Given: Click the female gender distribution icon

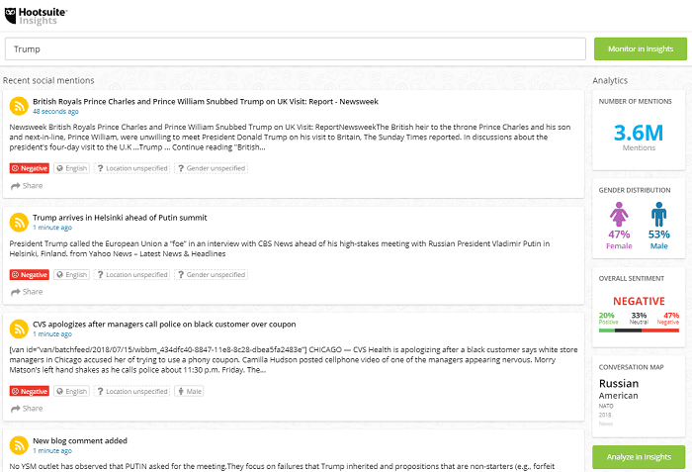Looking at the screenshot, I should click(619, 214).
